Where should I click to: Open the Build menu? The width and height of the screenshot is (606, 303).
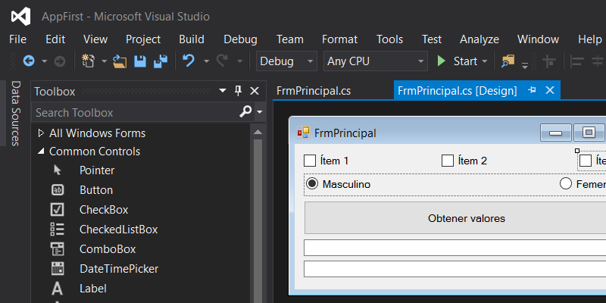pos(192,39)
